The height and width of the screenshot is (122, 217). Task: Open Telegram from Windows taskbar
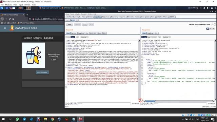coord(24,119)
